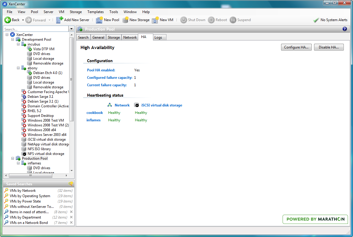Click the blue help question mark icon
The width and height of the screenshot is (353, 237).
pyautogui.click(x=345, y=29)
